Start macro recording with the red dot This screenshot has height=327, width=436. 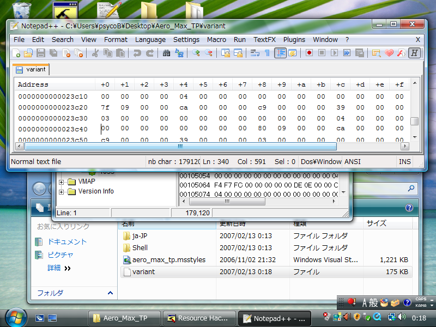pyautogui.click(x=309, y=53)
